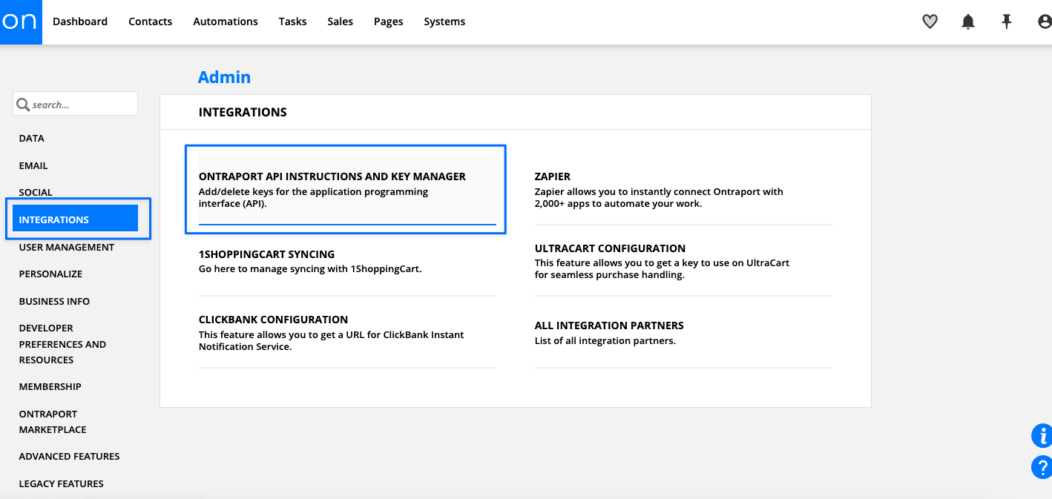This screenshot has width=1052, height=499.
Task: Click 'List of all integration partners' text
Action: 605,340
